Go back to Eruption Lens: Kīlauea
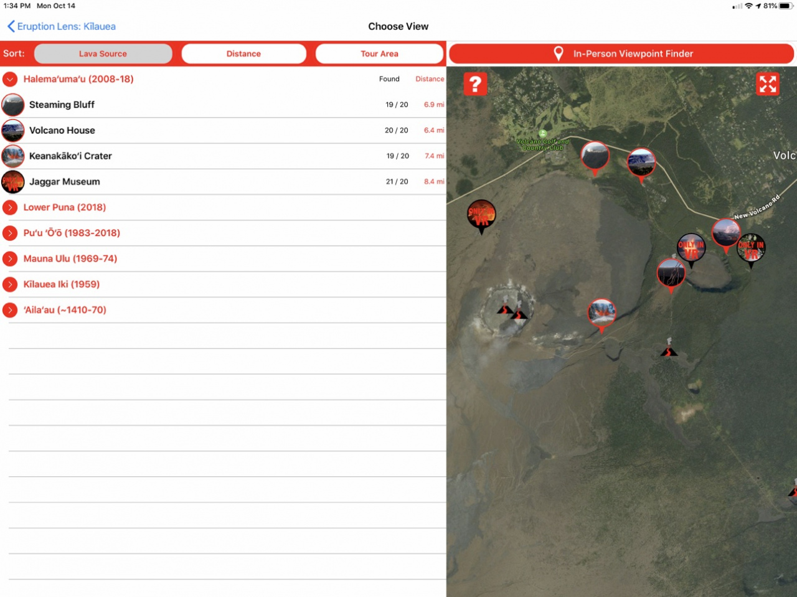 tap(62, 26)
